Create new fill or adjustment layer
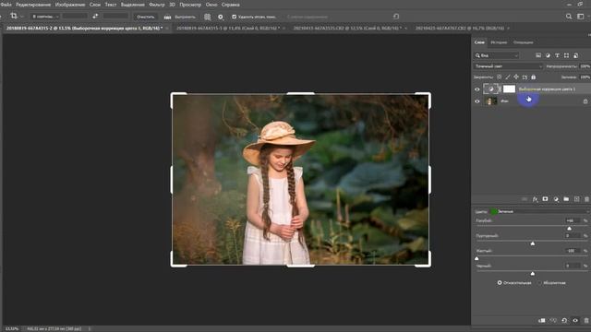Viewport: 591px width, 332px height. tap(556, 199)
